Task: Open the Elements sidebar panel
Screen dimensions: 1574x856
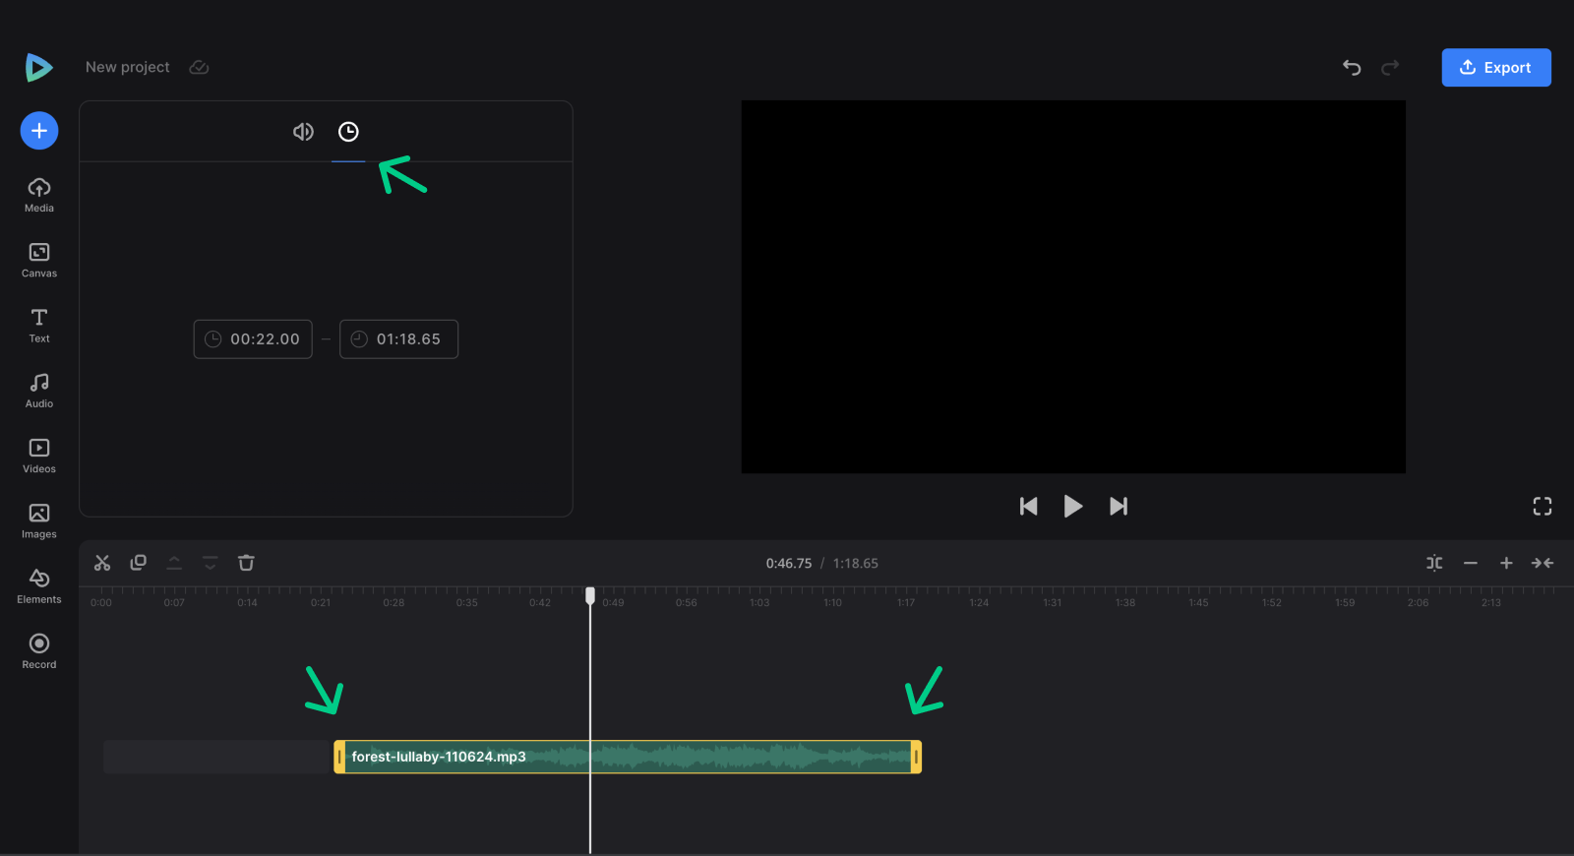Action: 39,586
